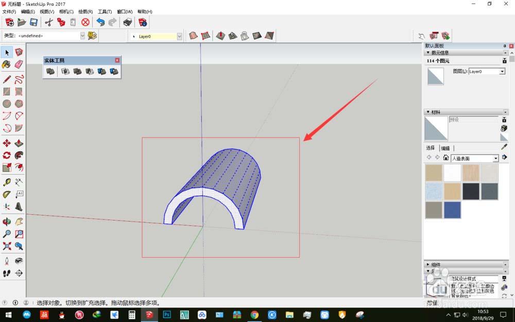This screenshot has height=322, width=515.
Task: Open Photoshop from the Windows taskbar
Action: 167,314
